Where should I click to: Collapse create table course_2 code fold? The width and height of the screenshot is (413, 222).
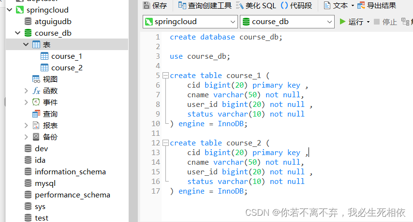(x=165, y=143)
